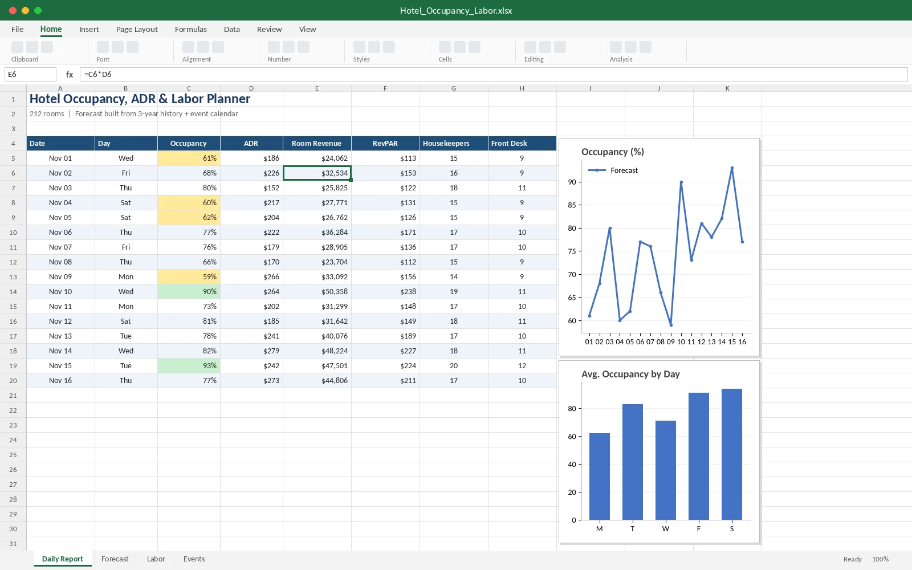Click the 212 rooms subtitle cell

click(x=134, y=114)
